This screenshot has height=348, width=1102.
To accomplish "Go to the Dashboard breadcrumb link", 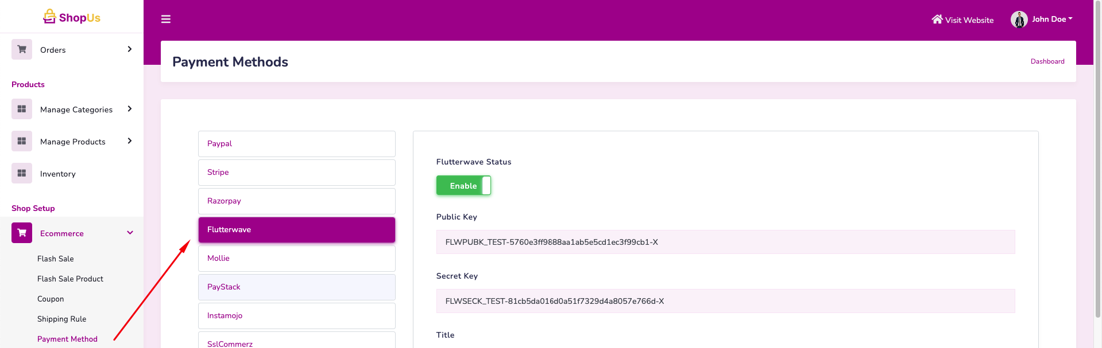I will click(x=1047, y=61).
